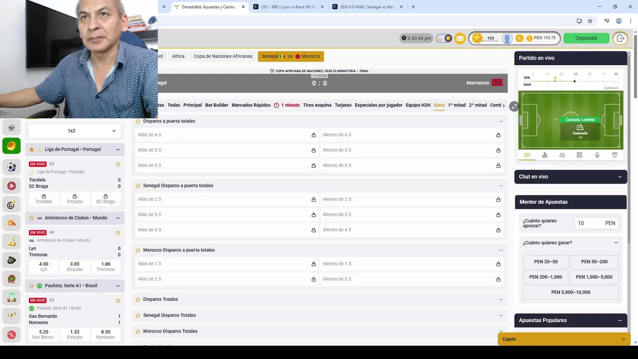
Task: Choose the PEN 20–50 winnings range
Action: click(546, 262)
